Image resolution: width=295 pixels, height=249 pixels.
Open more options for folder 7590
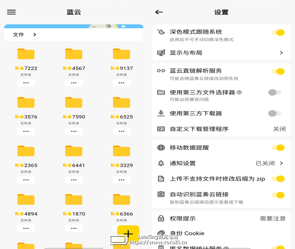pos(74,131)
